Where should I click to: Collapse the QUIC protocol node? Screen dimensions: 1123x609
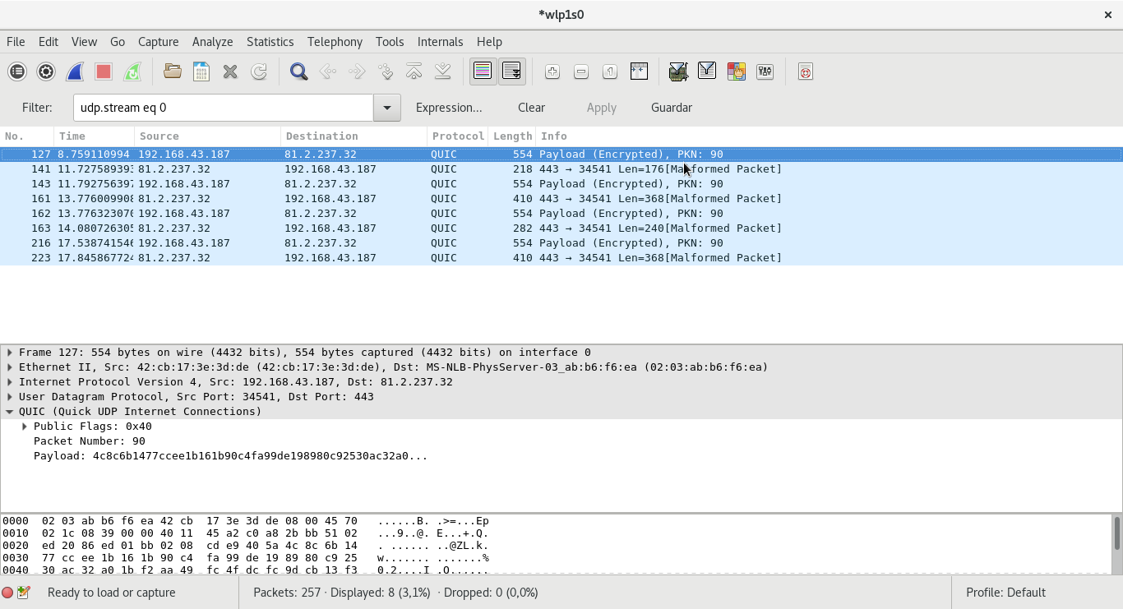(x=10, y=412)
